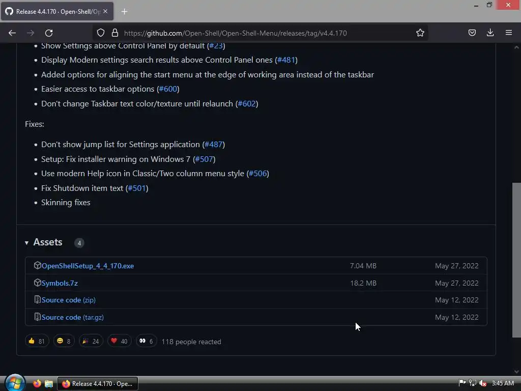Collapse the Assets section triangle

point(26,243)
